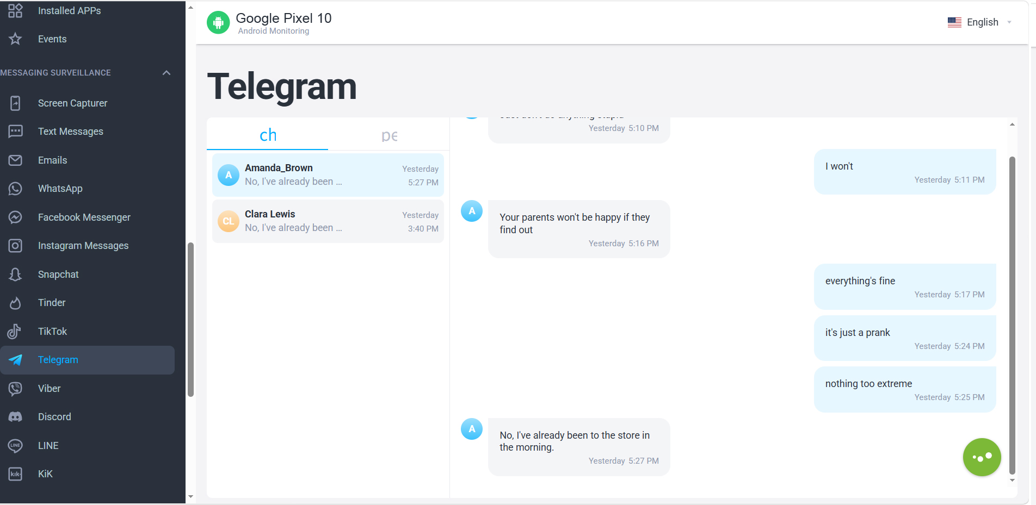Click the Viber phone icon
Image resolution: width=1036 pixels, height=505 pixels.
[15, 389]
